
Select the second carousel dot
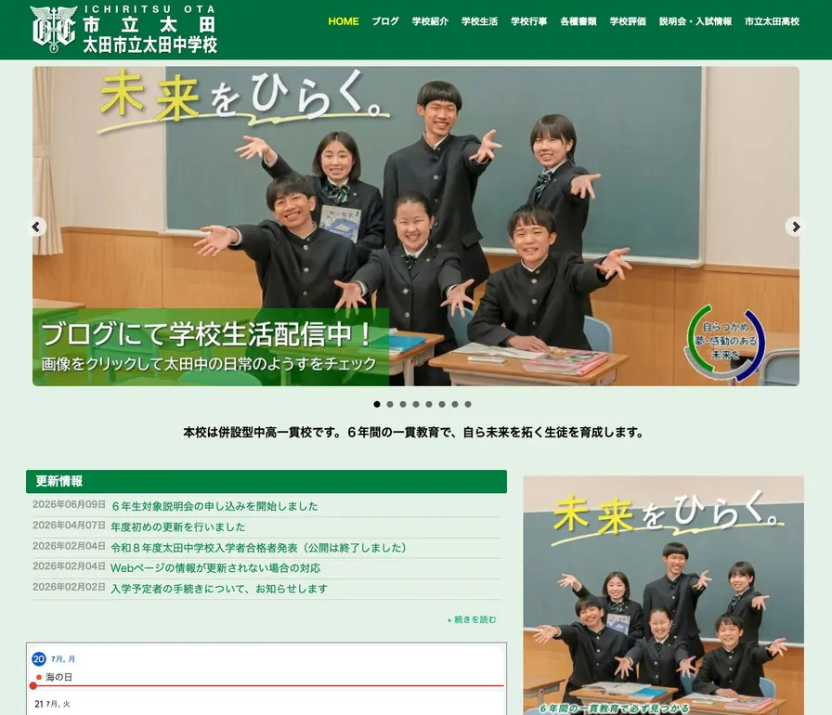coord(390,404)
